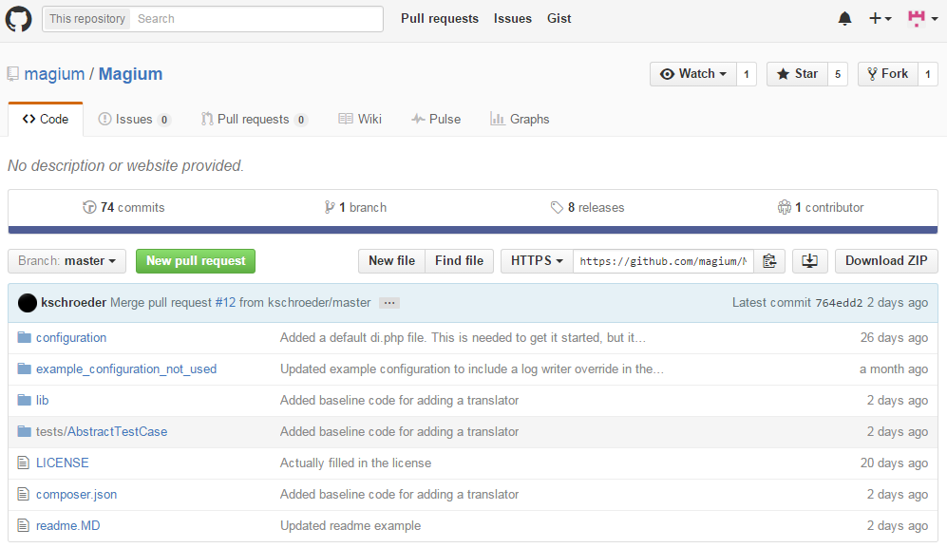Open the Graphs tab
Screen dimensions: 947x548
click(520, 119)
